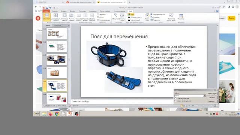Open the Макросы macros button

[x=181, y=16]
